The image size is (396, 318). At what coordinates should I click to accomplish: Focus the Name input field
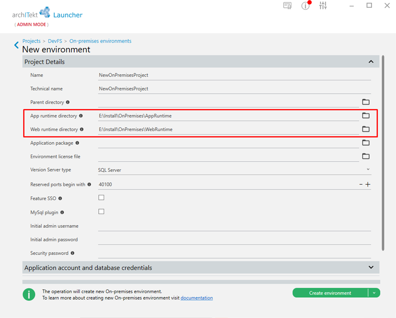coord(234,75)
